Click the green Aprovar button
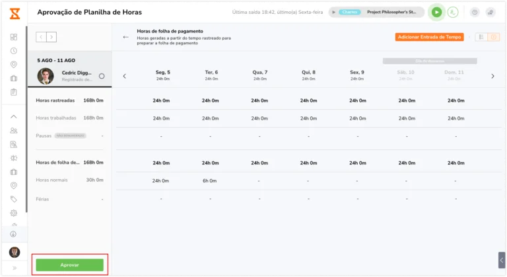The image size is (507, 277). click(x=69, y=264)
